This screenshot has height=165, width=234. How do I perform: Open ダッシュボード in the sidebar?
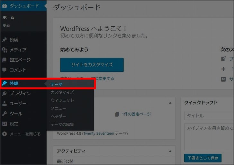coord(23,6)
